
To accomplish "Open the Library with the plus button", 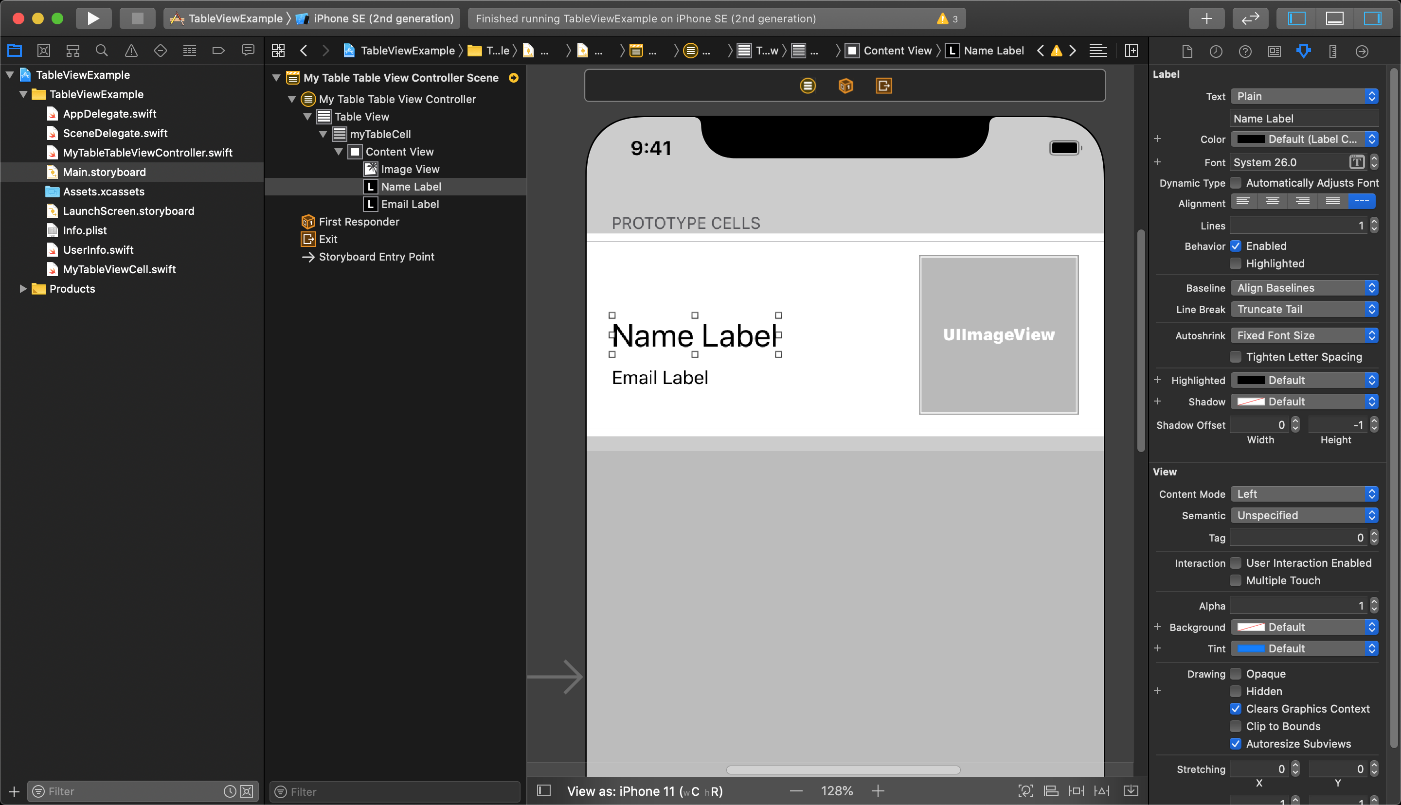I will coord(1206,18).
